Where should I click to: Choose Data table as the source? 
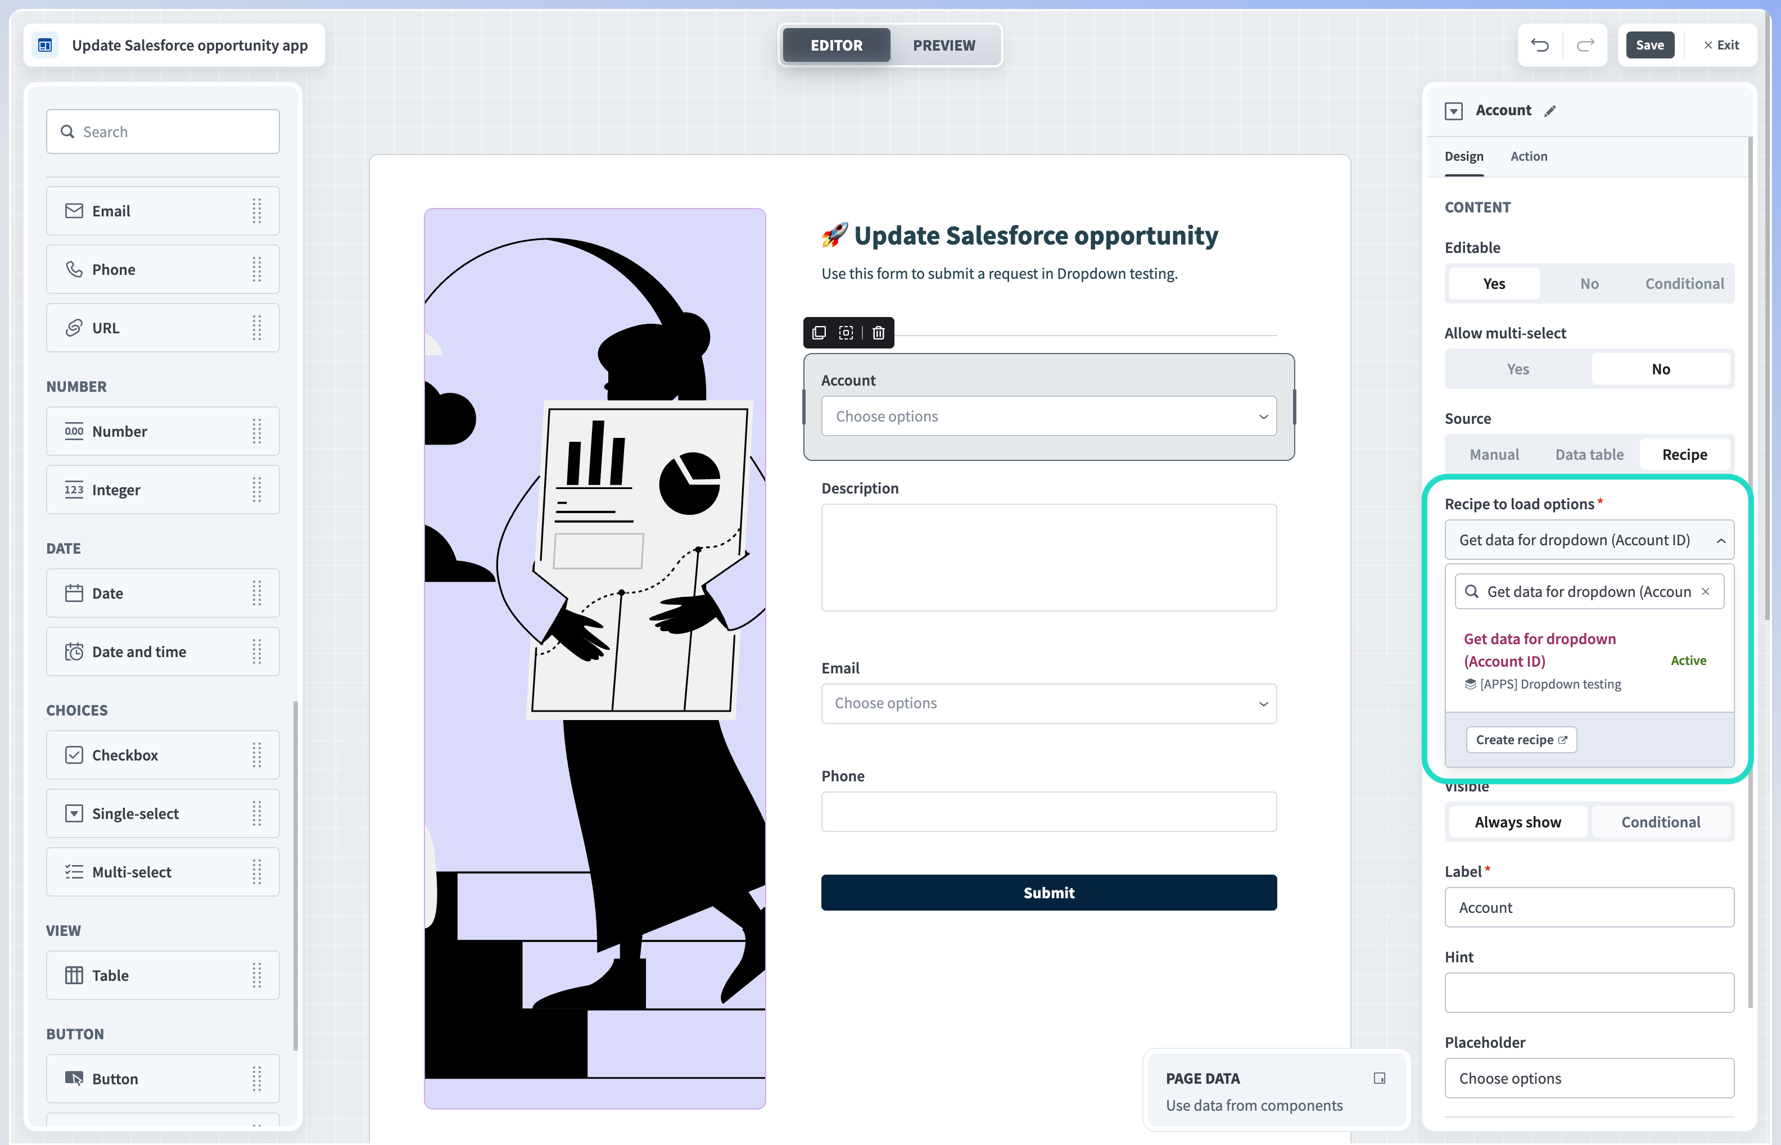click(x=1589, y=454)
